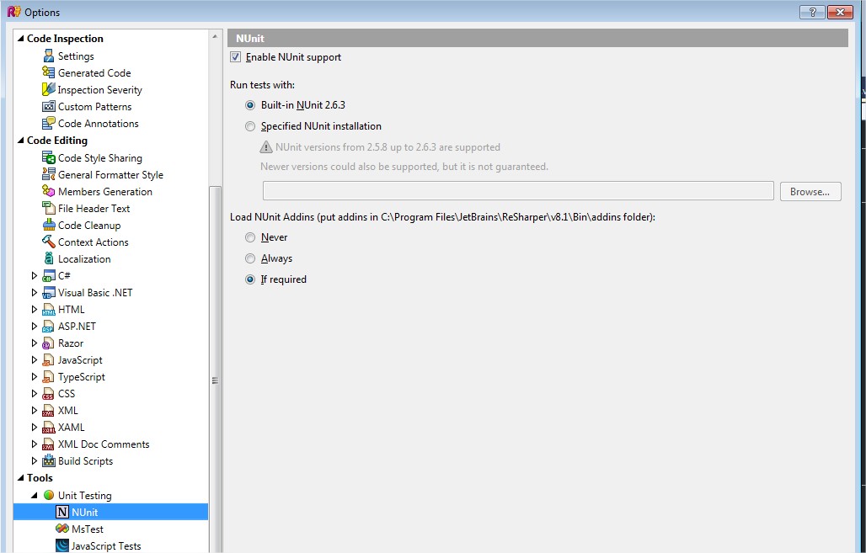Open the JavaScript Tests options page
The image size is (866, 553).
tap(106, 545)
